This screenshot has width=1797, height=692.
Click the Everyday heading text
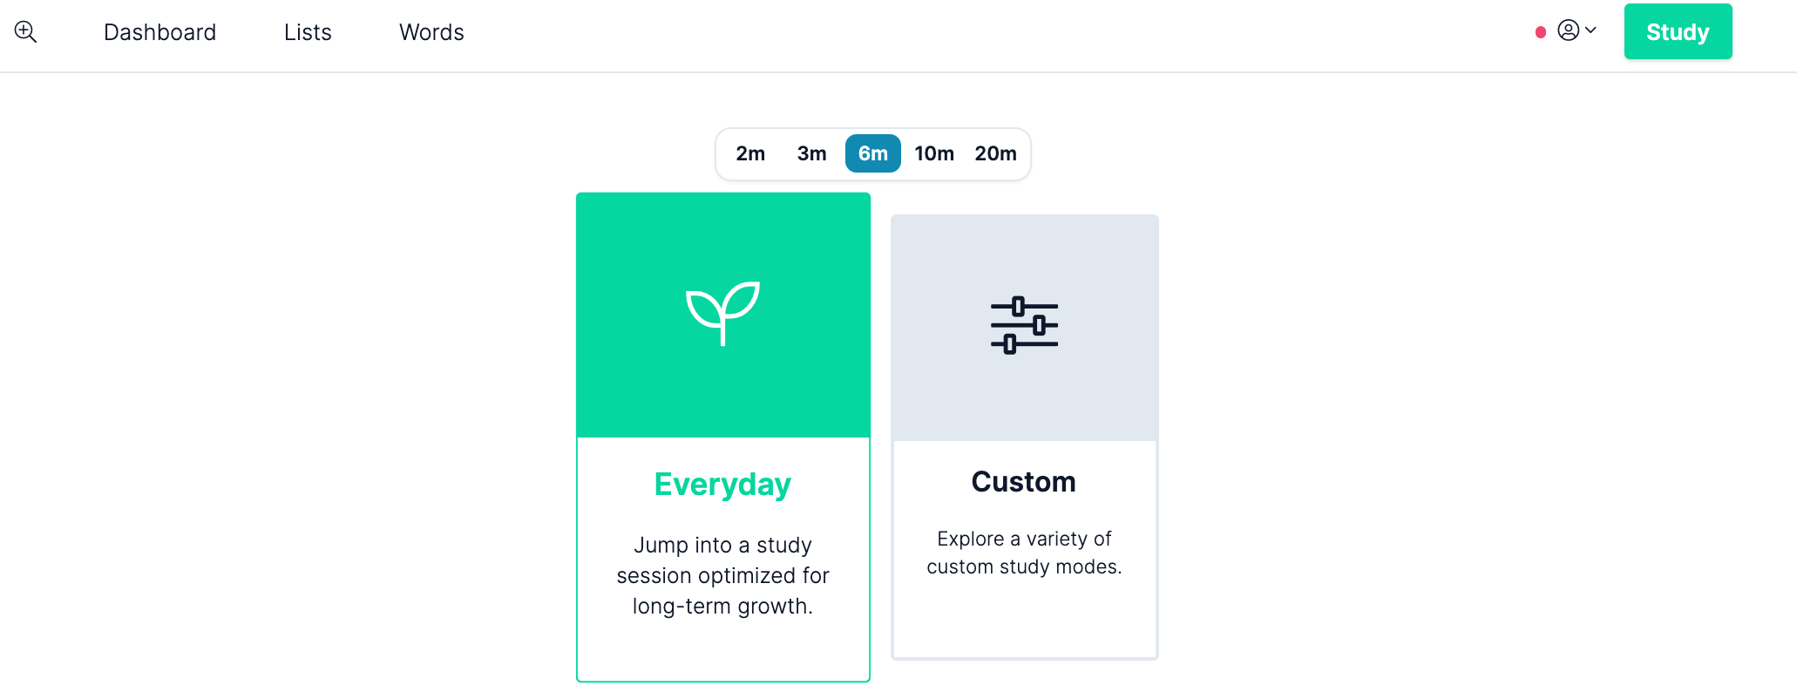click(x=722, y=484)
